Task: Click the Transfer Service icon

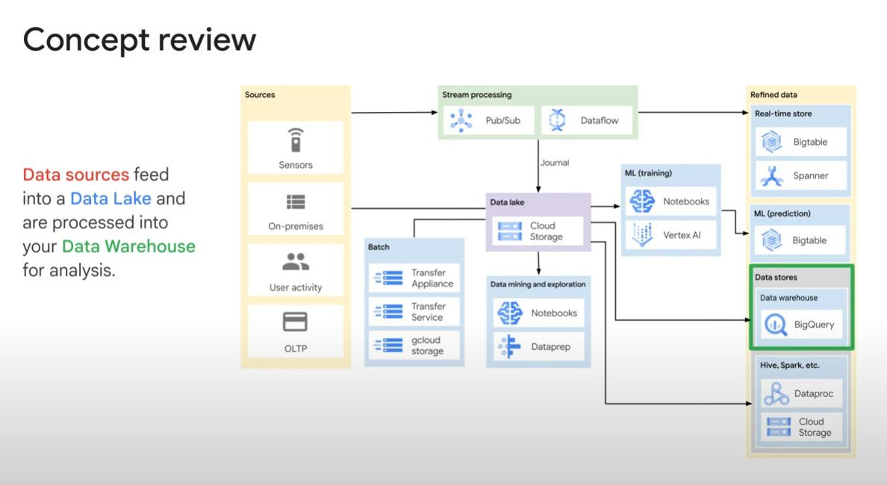Action: (x=388, y=311)
